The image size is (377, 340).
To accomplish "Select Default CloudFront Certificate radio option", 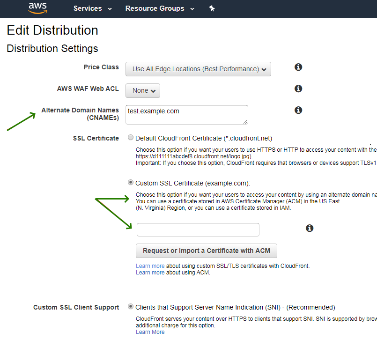I will click(x=131, y=137).
